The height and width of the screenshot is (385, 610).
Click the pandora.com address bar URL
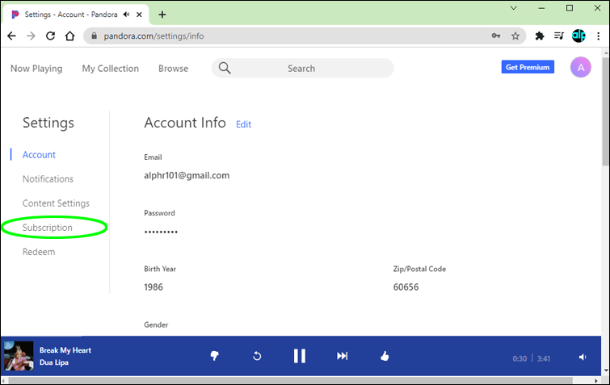[154, 36]
